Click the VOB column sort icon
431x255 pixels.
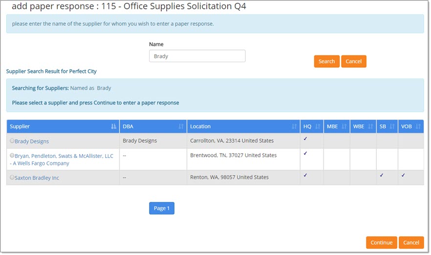418,127
